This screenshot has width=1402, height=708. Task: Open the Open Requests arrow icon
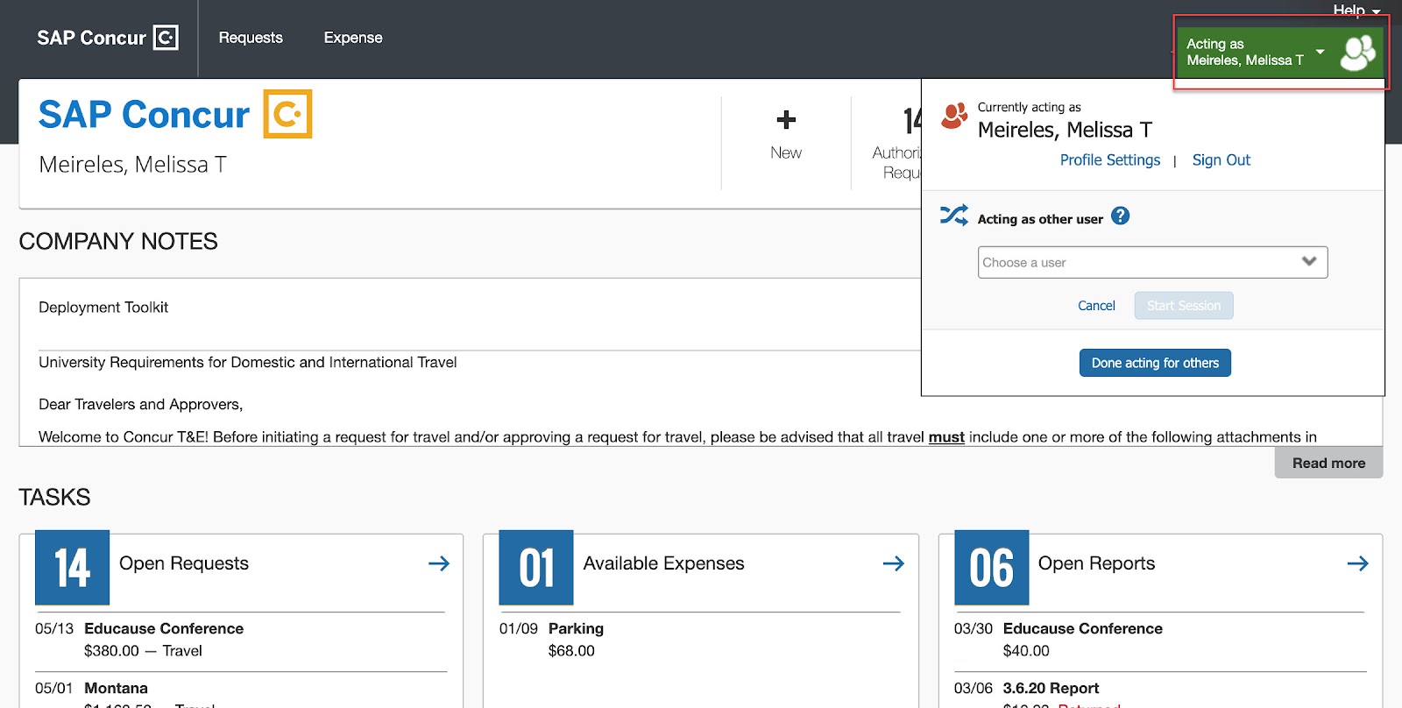coord(438,563)
